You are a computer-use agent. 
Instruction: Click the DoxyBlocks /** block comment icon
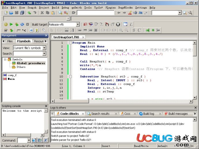coord(18,30)
